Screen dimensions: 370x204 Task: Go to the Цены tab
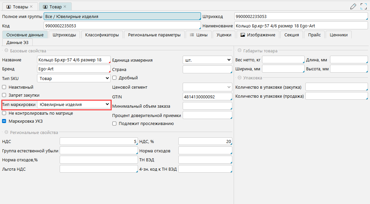coord(199,35)
